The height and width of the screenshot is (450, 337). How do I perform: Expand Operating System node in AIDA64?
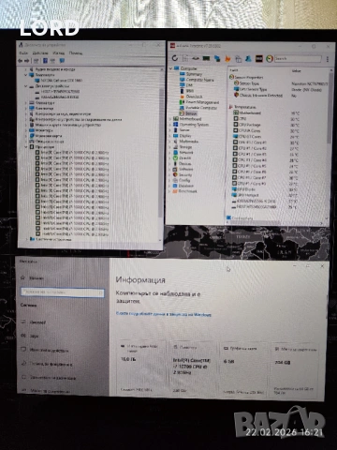[170, 125]
